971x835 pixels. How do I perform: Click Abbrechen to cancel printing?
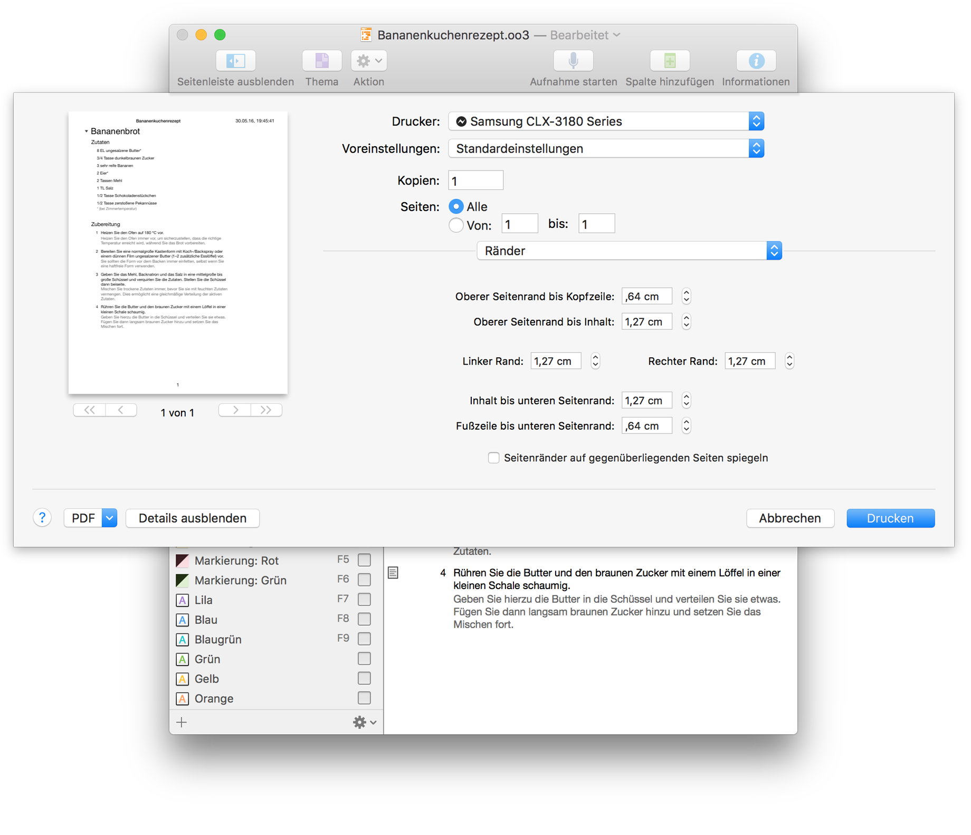click(789, 518)
